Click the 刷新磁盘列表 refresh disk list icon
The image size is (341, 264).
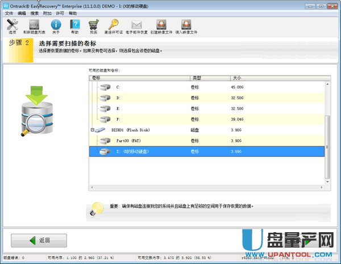click(34, 26)
